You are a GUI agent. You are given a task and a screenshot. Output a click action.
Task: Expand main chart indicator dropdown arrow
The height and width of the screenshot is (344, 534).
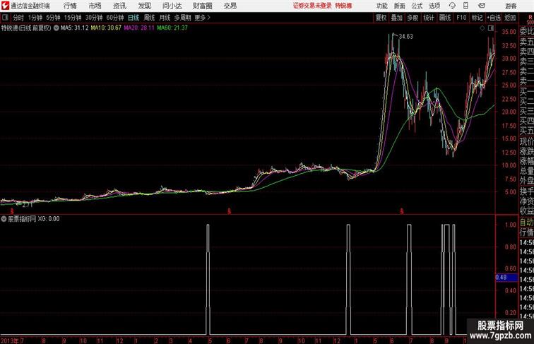[57, 28]
